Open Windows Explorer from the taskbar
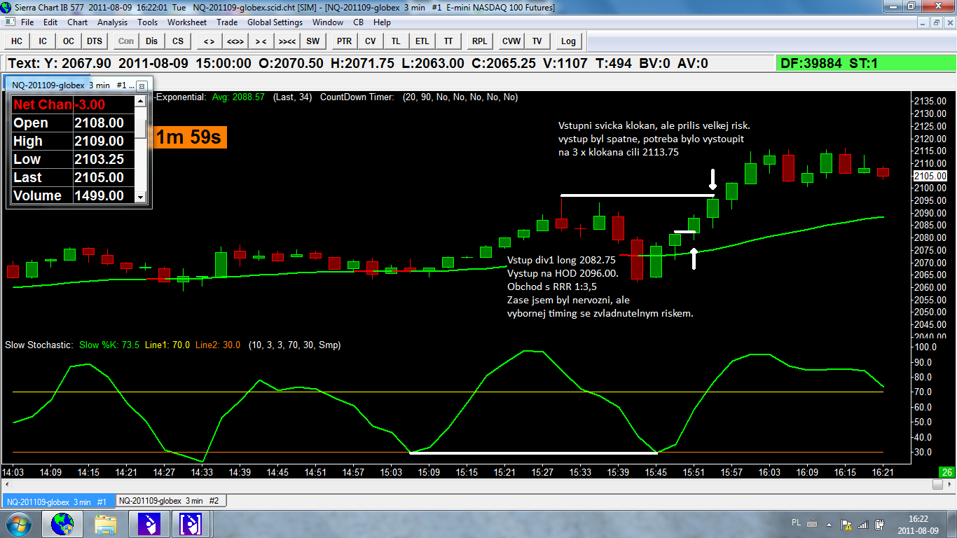 coord(106,523)
